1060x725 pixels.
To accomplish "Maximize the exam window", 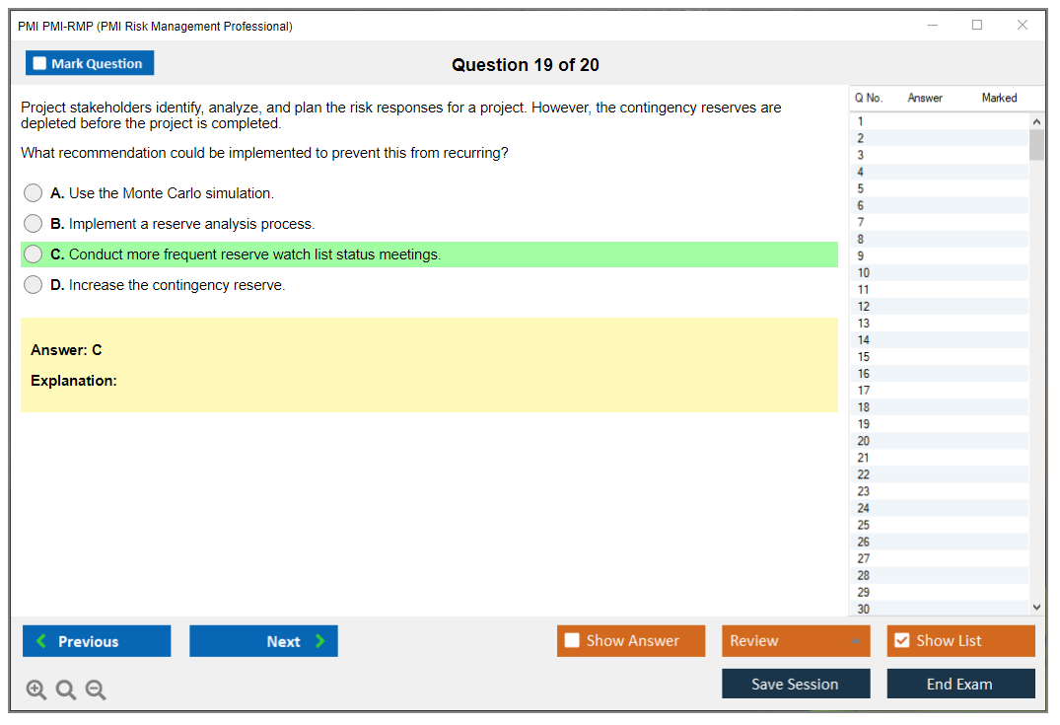I will (x=977, y=26).
